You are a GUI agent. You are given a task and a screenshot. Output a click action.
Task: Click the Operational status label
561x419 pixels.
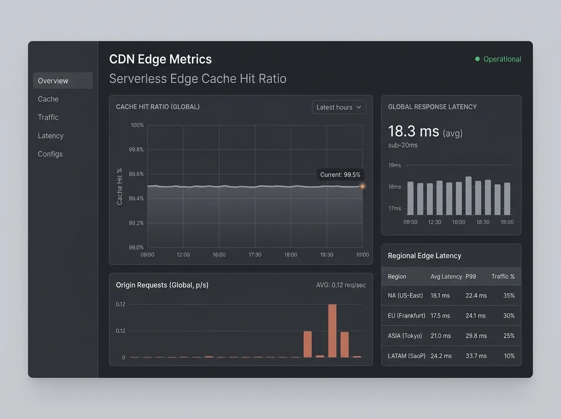[x=502, y=59]
